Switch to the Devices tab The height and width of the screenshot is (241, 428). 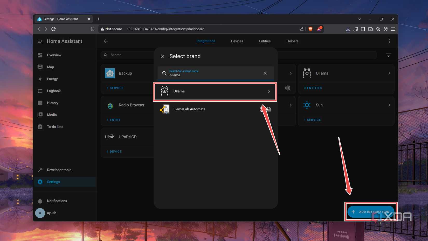click(x=237, y=41)
